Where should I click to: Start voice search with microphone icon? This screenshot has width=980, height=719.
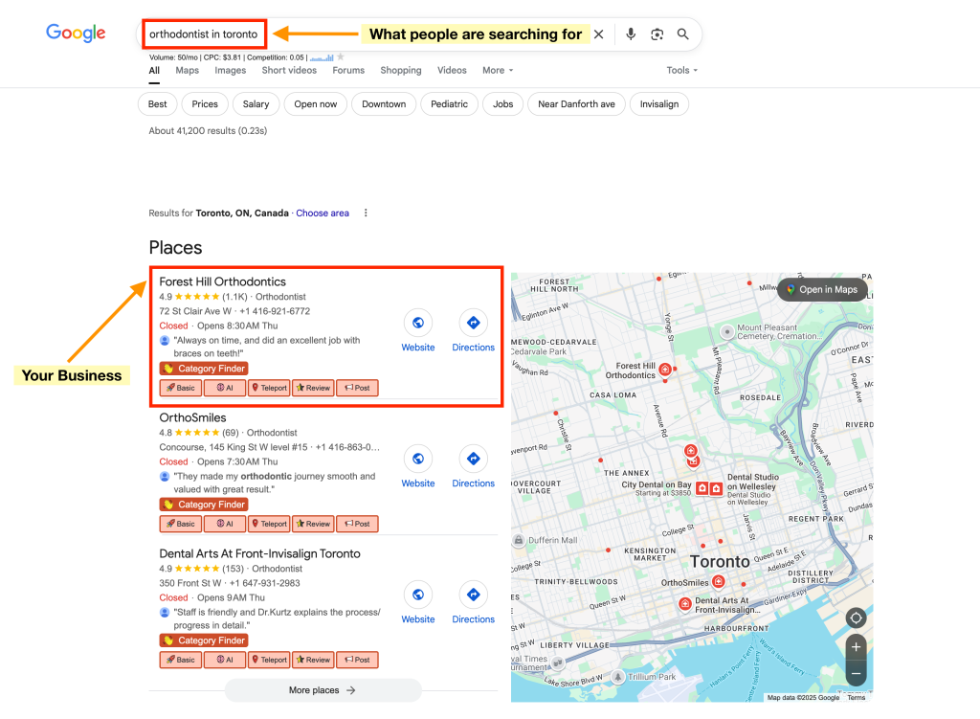631,34
